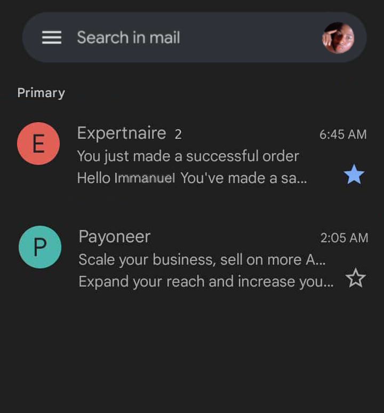Image resolution: width=384 pixels, height=413 pixels.
Task: Unstar the Expertnaire email
Action: [x=354, y=174]
